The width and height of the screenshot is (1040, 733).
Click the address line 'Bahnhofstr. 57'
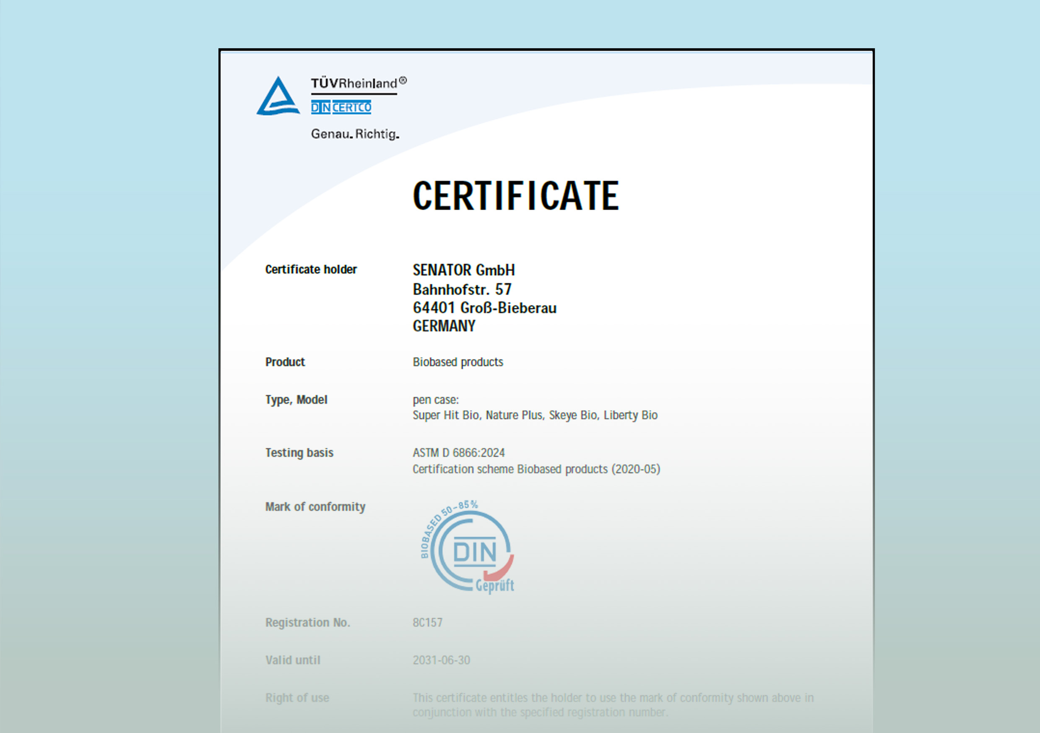pos(462,289)
